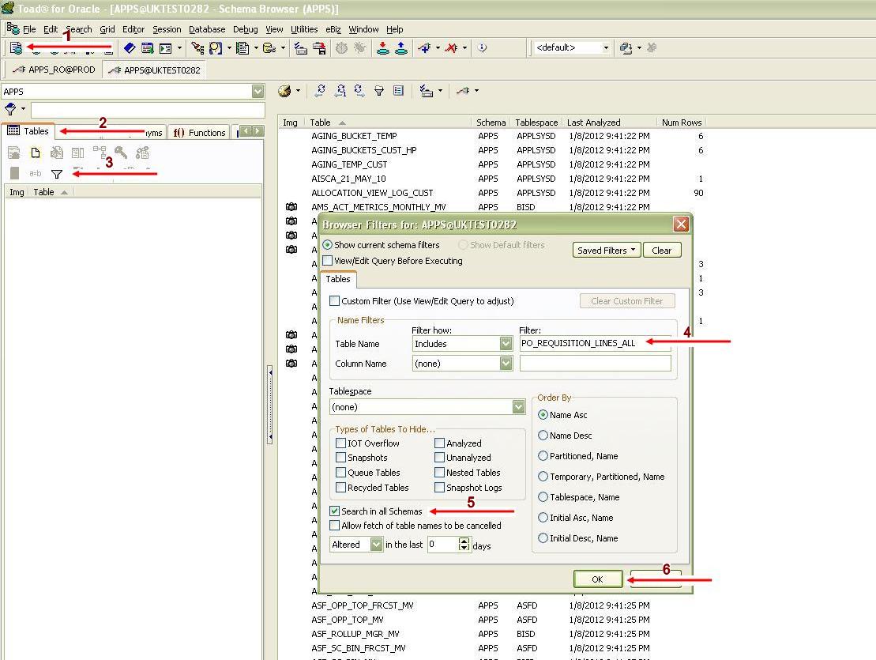Click OK in Browser Filters dialog

[598, 579]
